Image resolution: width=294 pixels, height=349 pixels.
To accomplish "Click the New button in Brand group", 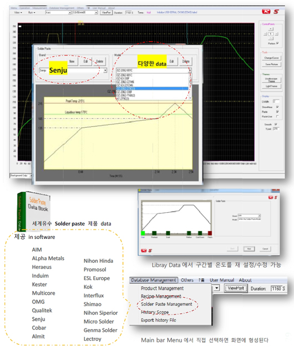I will (x=72, y=62).
